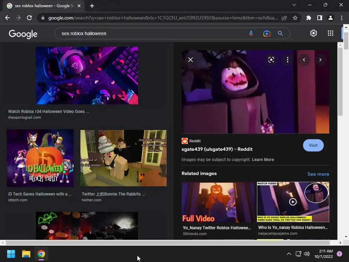Click See more related images
This screenshot has width=349, height=262.
318,174
